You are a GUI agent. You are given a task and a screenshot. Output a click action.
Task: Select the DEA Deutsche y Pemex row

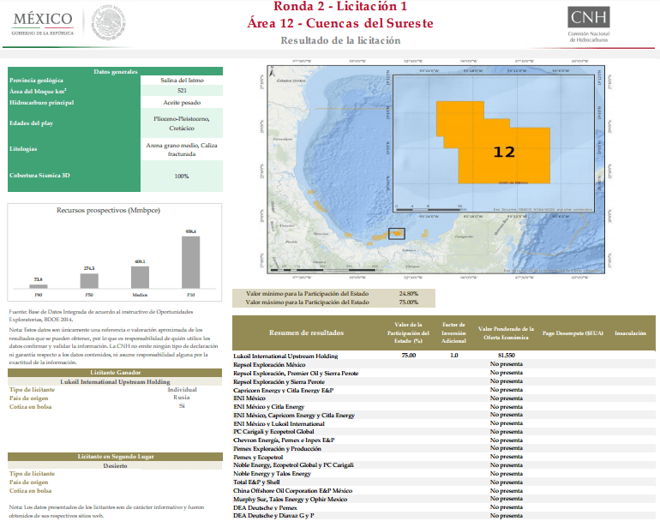tap(444, 507)
